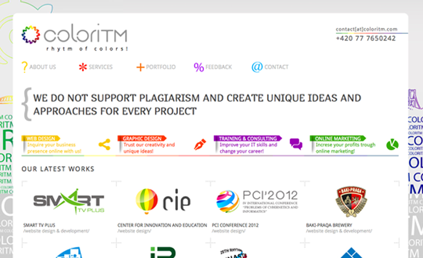Click the red asterisk Services icon
The width and height of the screenshot is (423, 258).
pyautogui.click(x=83, y=67)
